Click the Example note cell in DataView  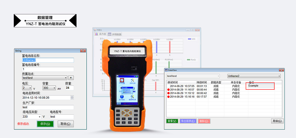click(x=261, y=86)
